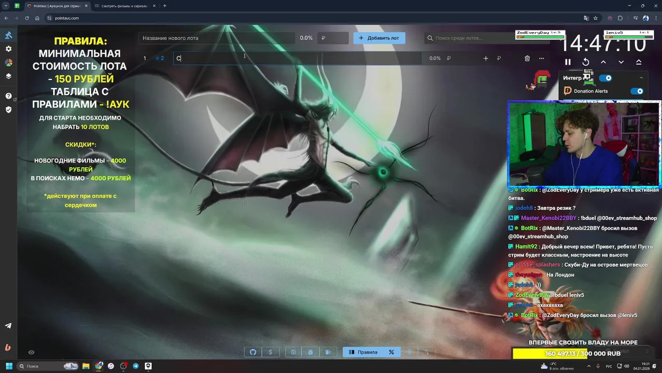Open the three-dot menu for lot #2
Viewport: 662px width, 373px height.
[541, 59]
